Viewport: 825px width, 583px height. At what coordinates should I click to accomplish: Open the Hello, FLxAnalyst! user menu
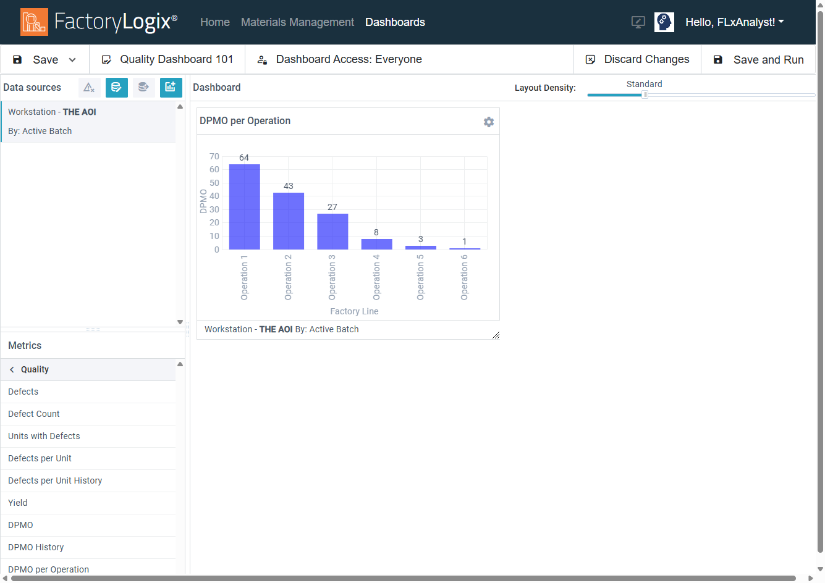pos(734,22)
